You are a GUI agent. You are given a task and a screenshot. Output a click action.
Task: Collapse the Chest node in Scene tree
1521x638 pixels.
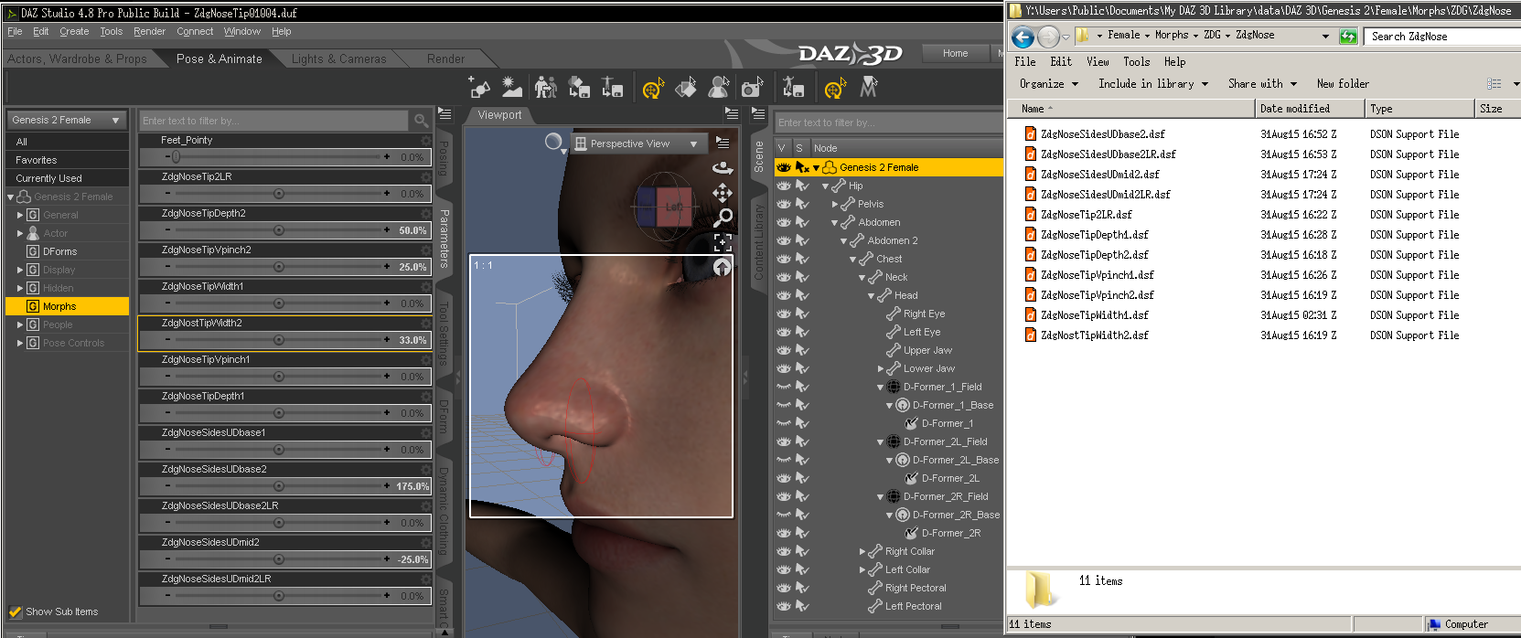click(852, 259)
